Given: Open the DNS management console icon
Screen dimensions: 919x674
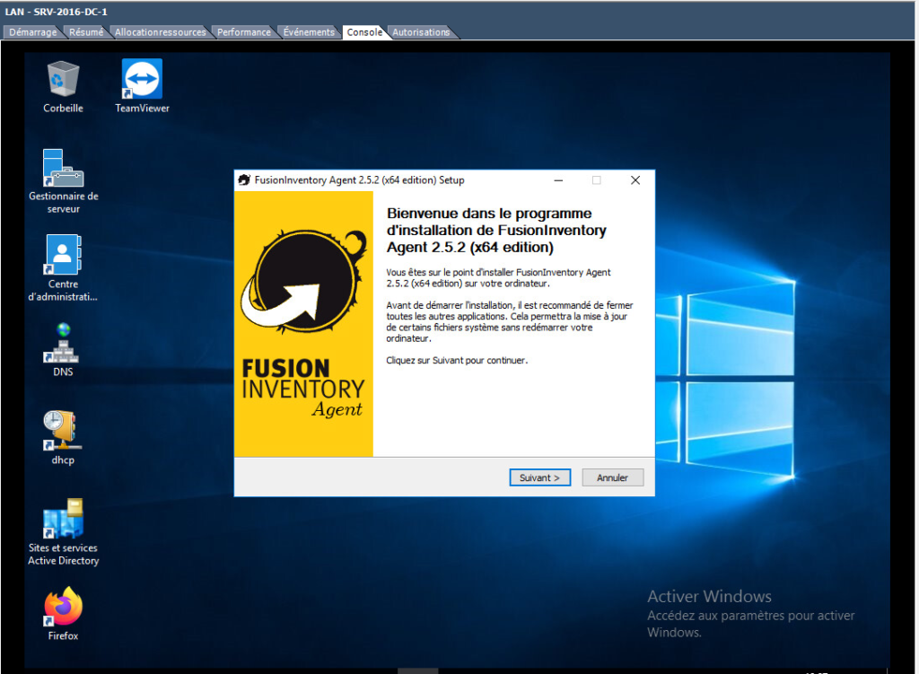Looking at the screenshot, I should [61, 346].
